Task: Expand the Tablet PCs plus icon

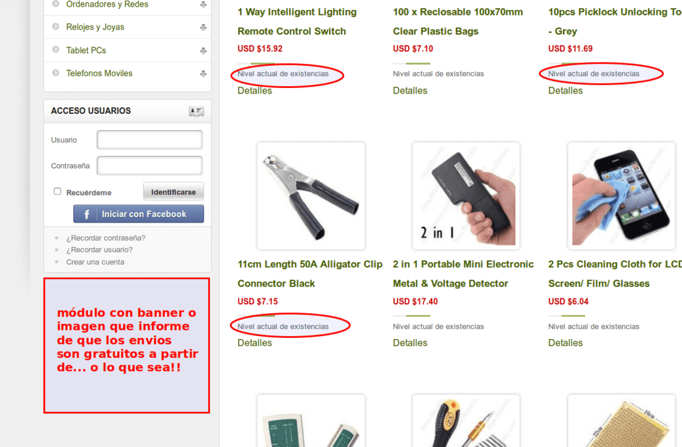Action: click(203, 51)
